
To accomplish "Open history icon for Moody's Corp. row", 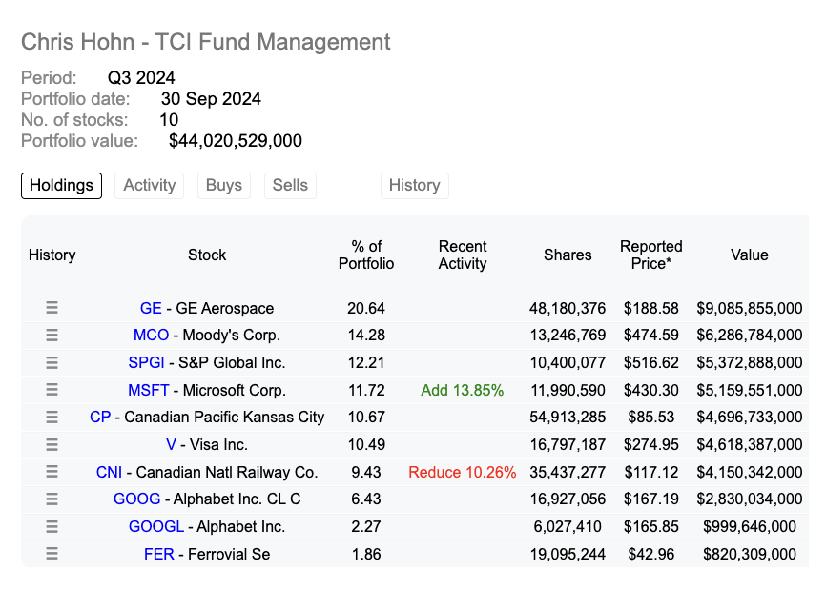I will coord(52,335).
